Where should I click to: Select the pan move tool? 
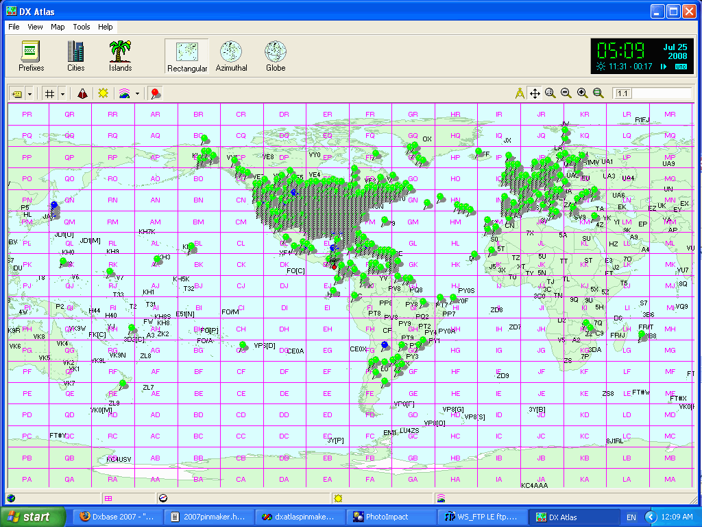pyautogui.click(x=535, y=93)
